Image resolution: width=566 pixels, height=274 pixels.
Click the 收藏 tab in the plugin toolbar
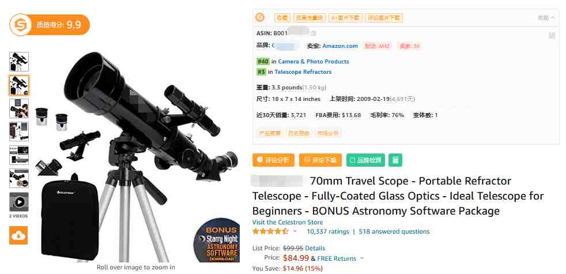[x=282, y=18]
